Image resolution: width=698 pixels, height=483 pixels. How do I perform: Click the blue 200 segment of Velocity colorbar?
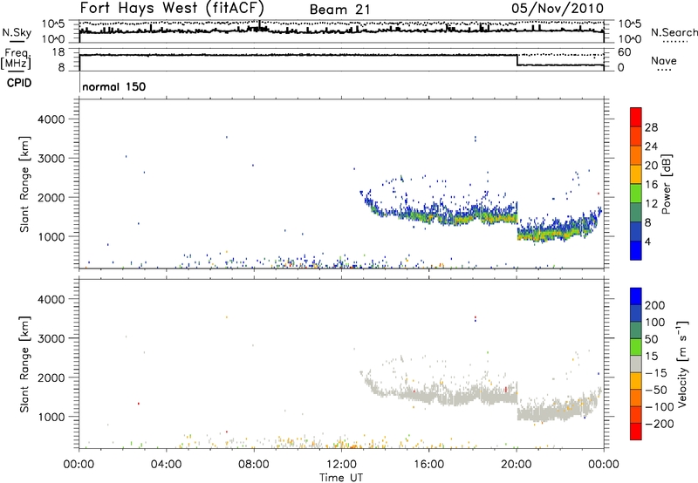tap(636, 296)
